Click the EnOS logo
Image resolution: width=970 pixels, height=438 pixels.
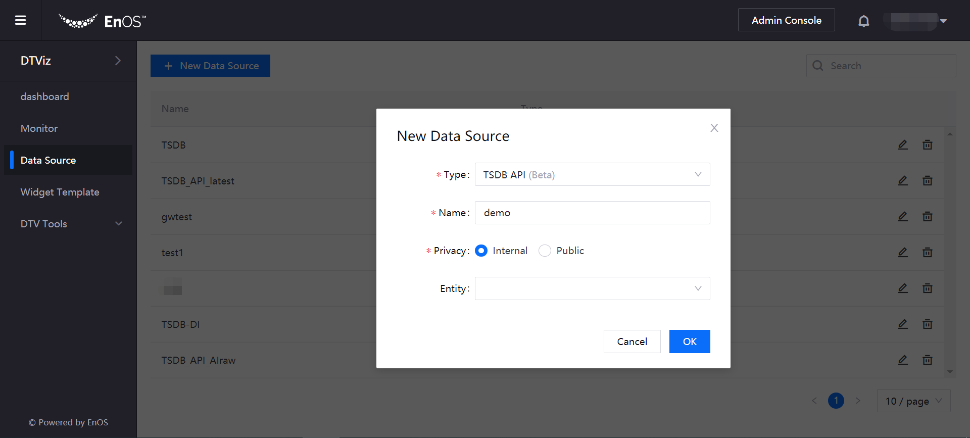[103, 21]
